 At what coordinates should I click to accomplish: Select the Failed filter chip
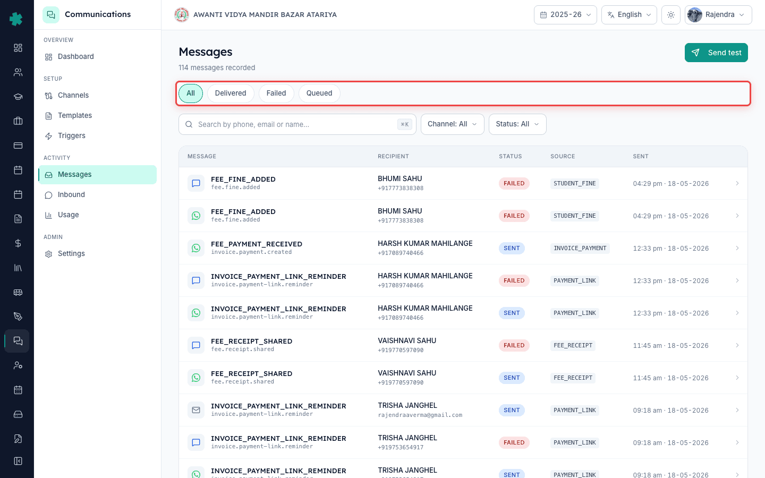tap(276, 93)
